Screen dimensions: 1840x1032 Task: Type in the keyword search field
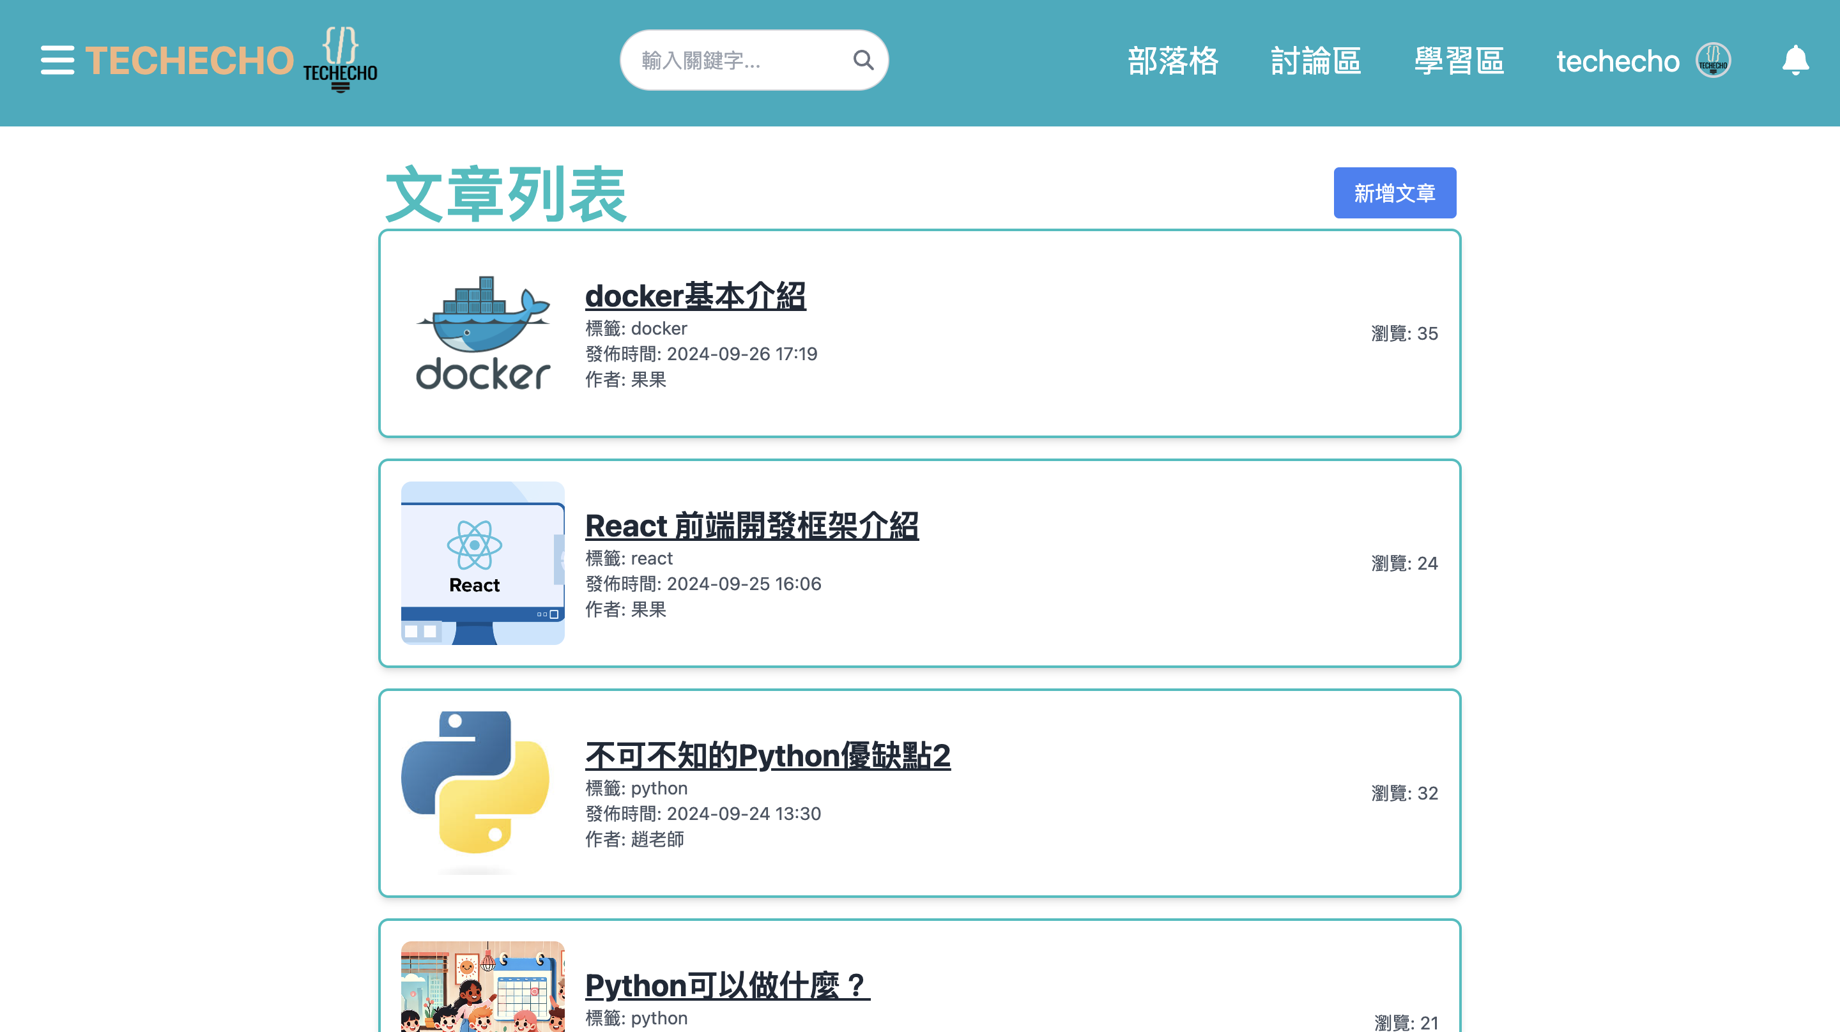point(736,60)
